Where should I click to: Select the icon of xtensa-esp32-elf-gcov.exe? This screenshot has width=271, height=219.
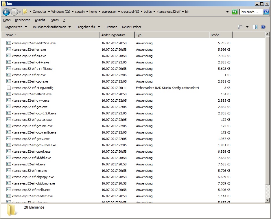coord(9,138)
